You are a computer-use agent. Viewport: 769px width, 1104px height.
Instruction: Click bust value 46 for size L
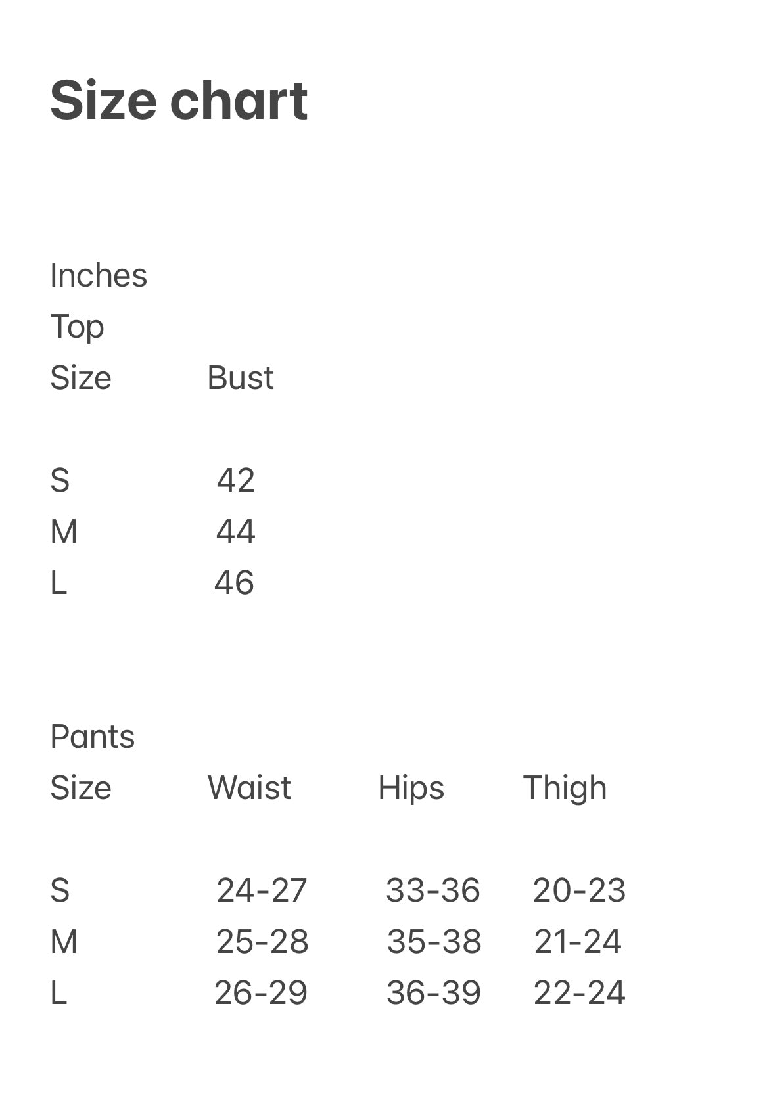coord(234,583)
